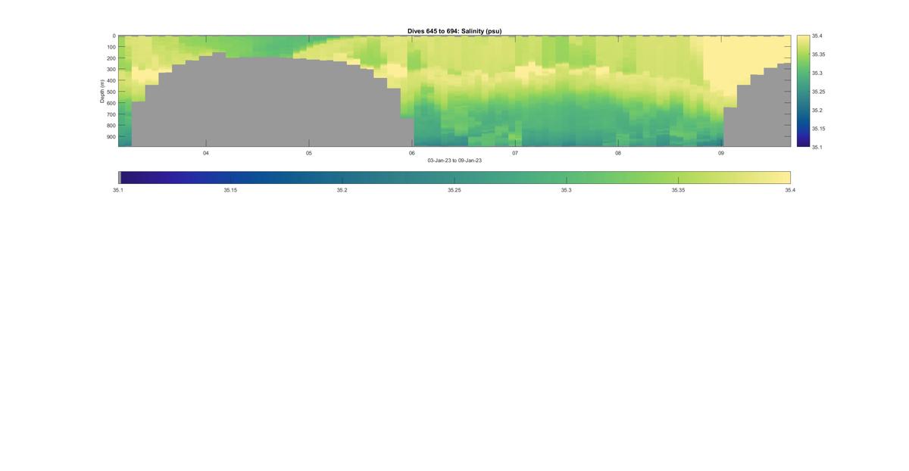Click x-axis date tick "07"
909x471 pixels.
515,153
